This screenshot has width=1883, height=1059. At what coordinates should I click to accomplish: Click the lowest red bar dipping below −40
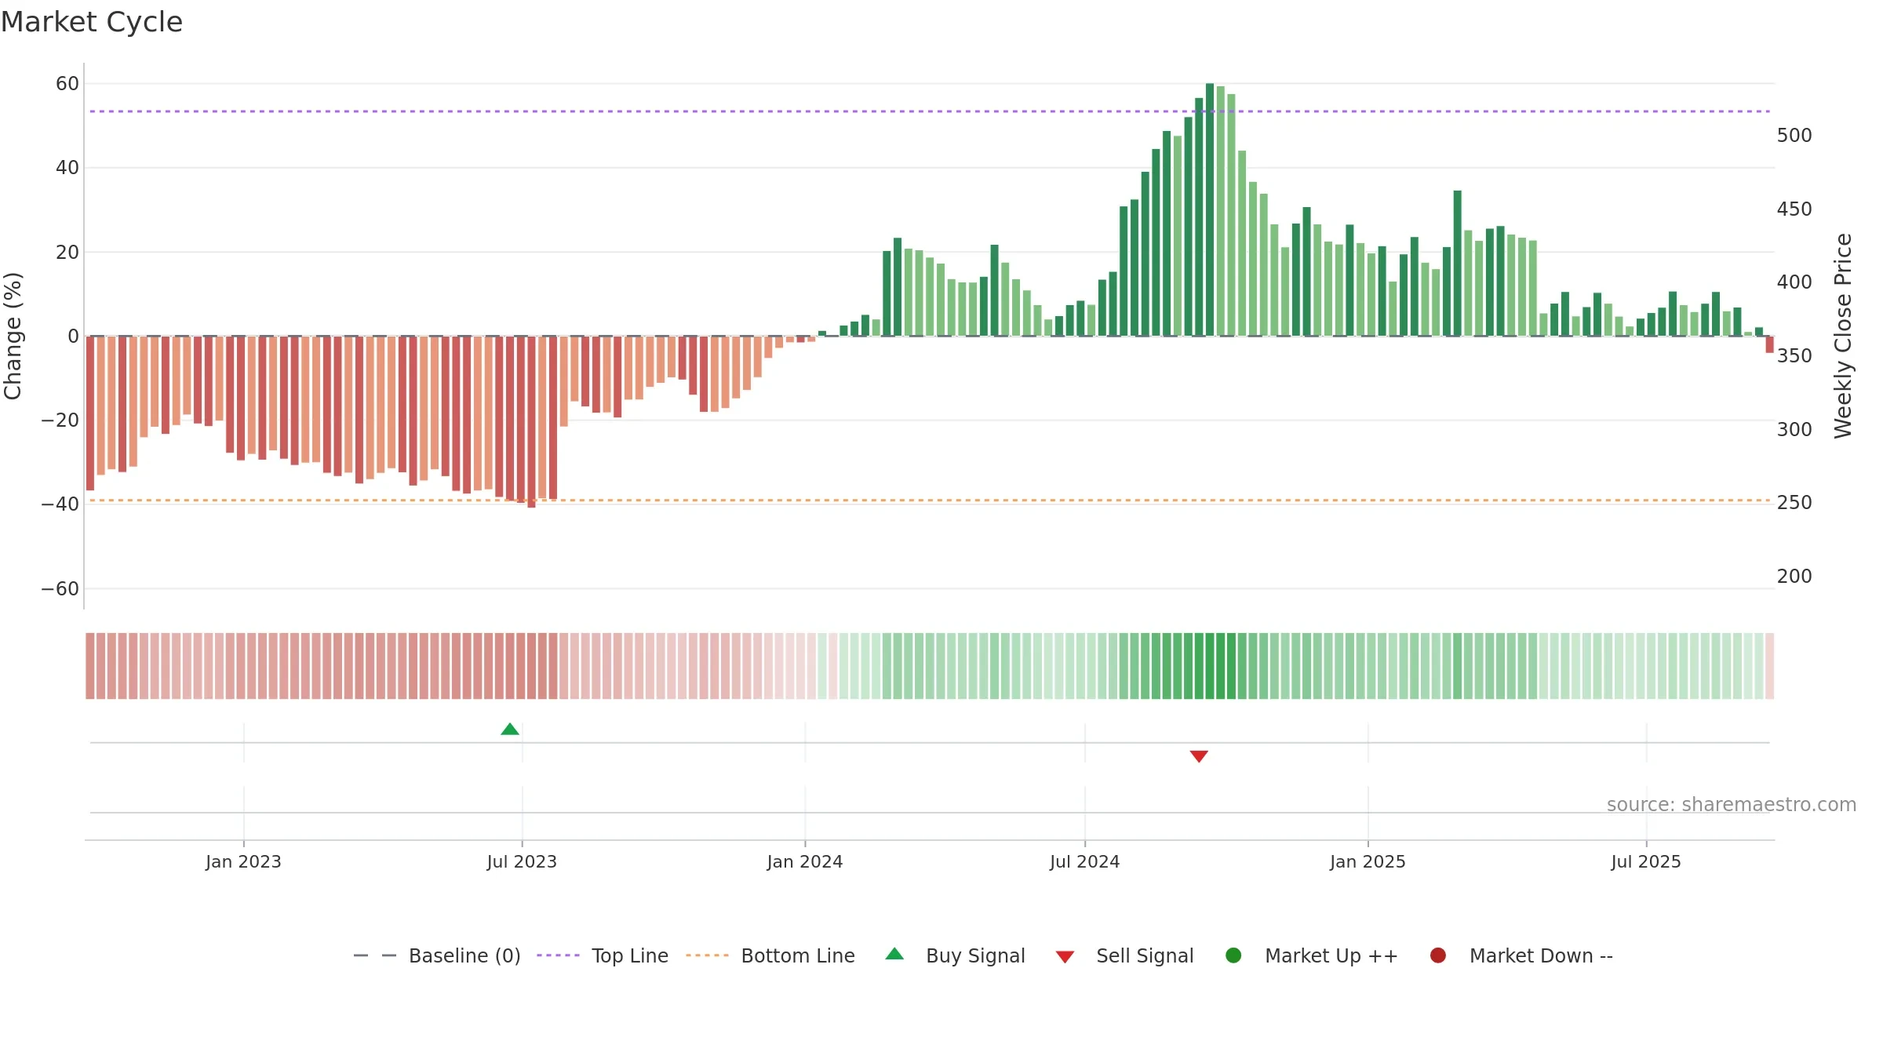[531, 422]
